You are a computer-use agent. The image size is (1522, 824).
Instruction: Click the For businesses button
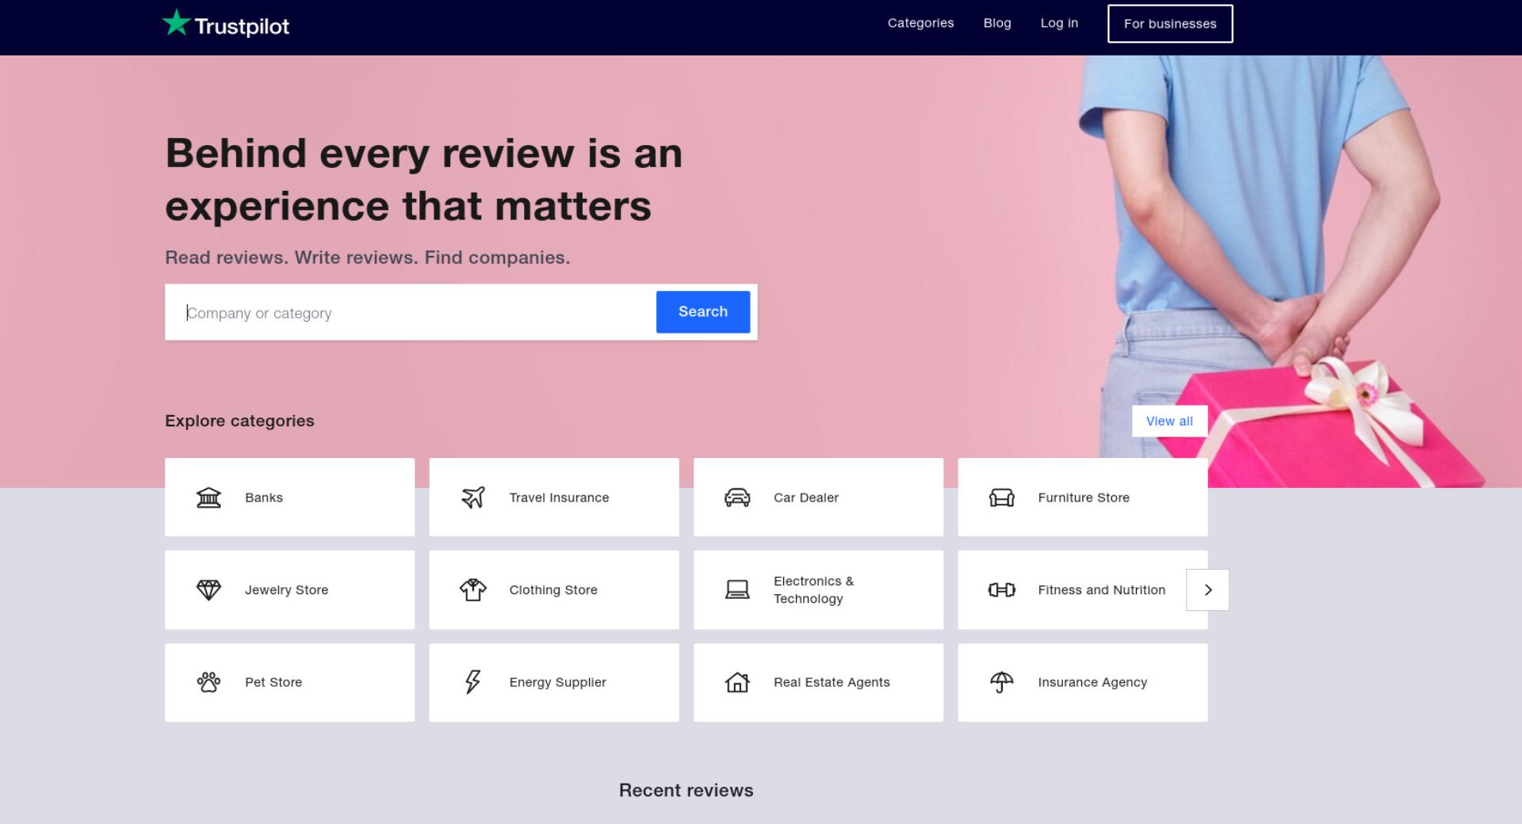[1170, 24]
